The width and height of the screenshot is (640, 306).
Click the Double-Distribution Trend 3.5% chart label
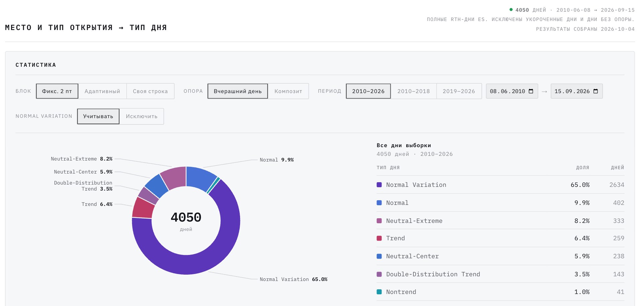pyautogui.click(x=83, y=186)
